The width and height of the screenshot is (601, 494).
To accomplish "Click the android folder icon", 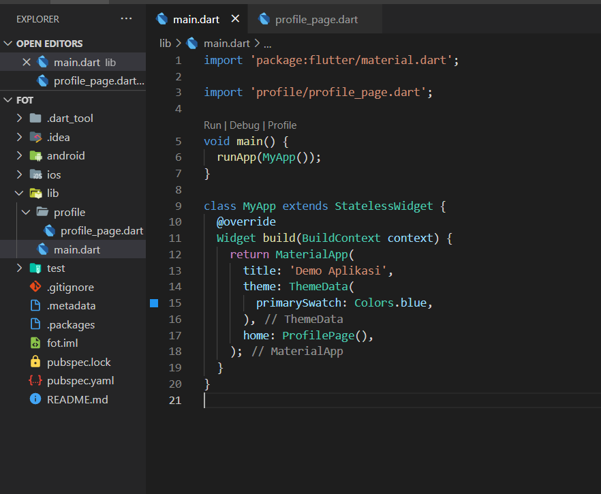I will click(35, 156).
